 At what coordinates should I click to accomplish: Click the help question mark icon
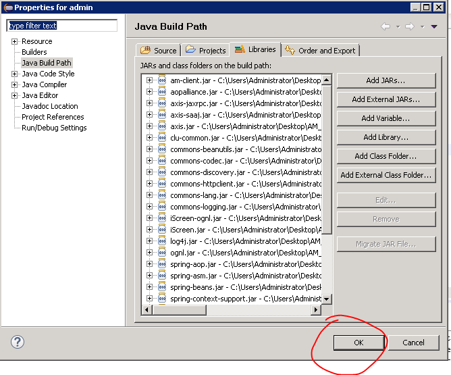click(x=18, y=342)
